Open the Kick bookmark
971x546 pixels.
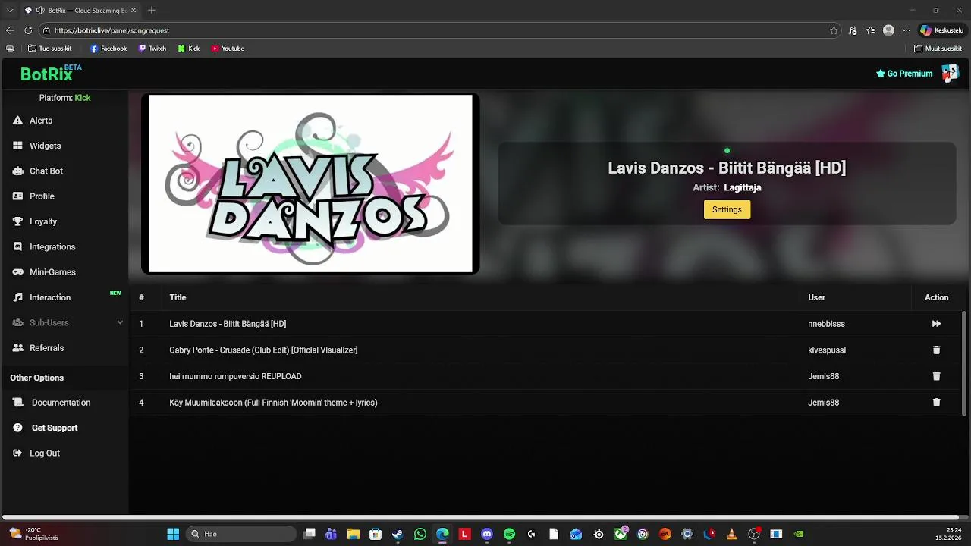(189, 49)
